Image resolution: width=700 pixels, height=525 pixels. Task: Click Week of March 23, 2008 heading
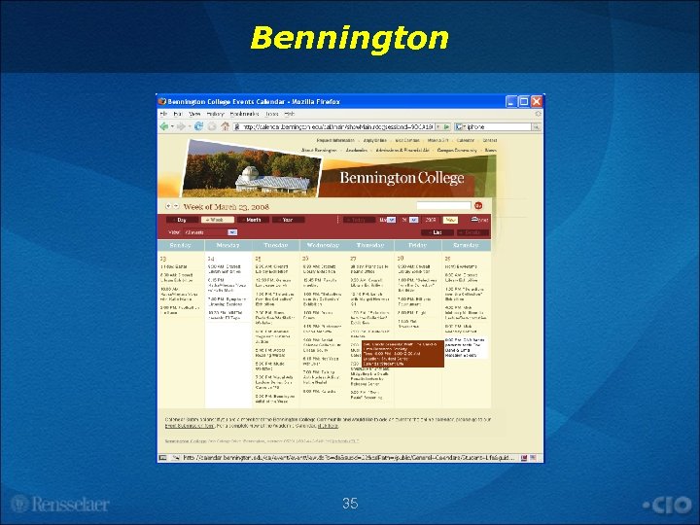click(x=227, y=207)
